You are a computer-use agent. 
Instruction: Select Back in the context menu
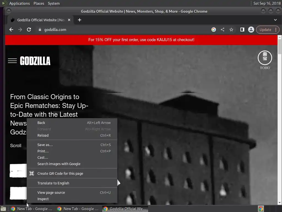tap(72, 123)
